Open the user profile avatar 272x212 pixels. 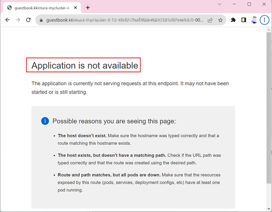click(254, 20)
